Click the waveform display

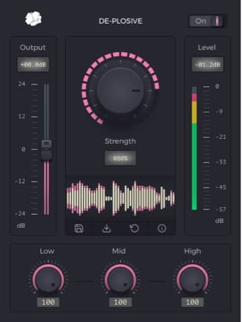pyautogui.click(x=120, y=198)
